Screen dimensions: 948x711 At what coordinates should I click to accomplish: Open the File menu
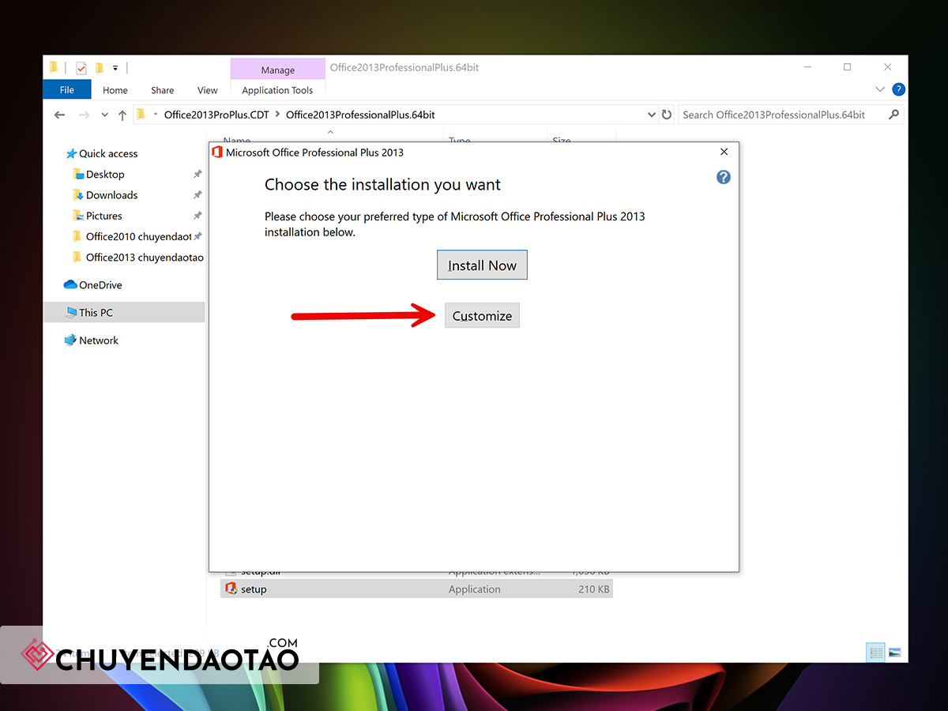pos(67,90)
